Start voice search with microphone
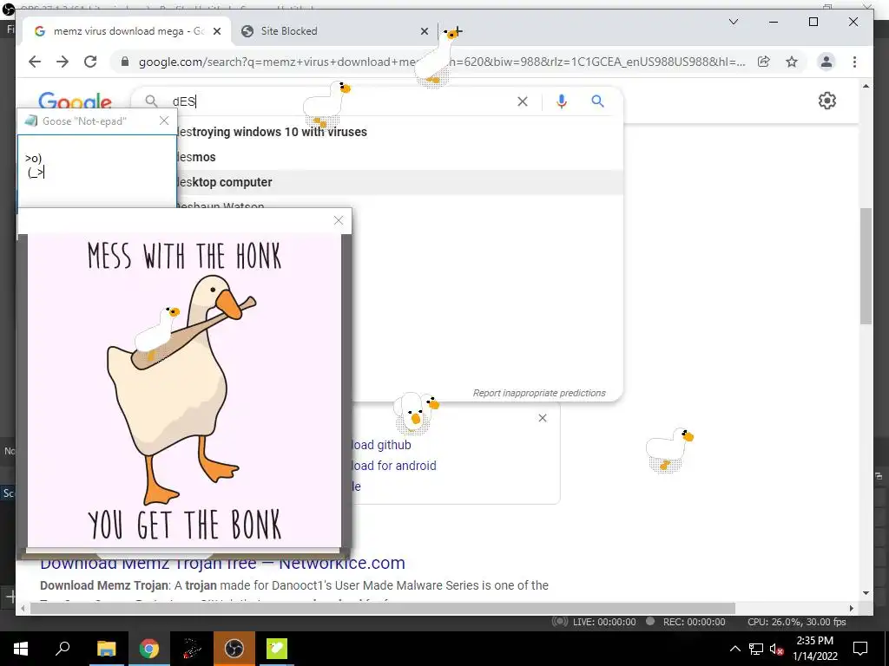Image resolution: width=889 pixels, height=666 pixels. point(562,101)
